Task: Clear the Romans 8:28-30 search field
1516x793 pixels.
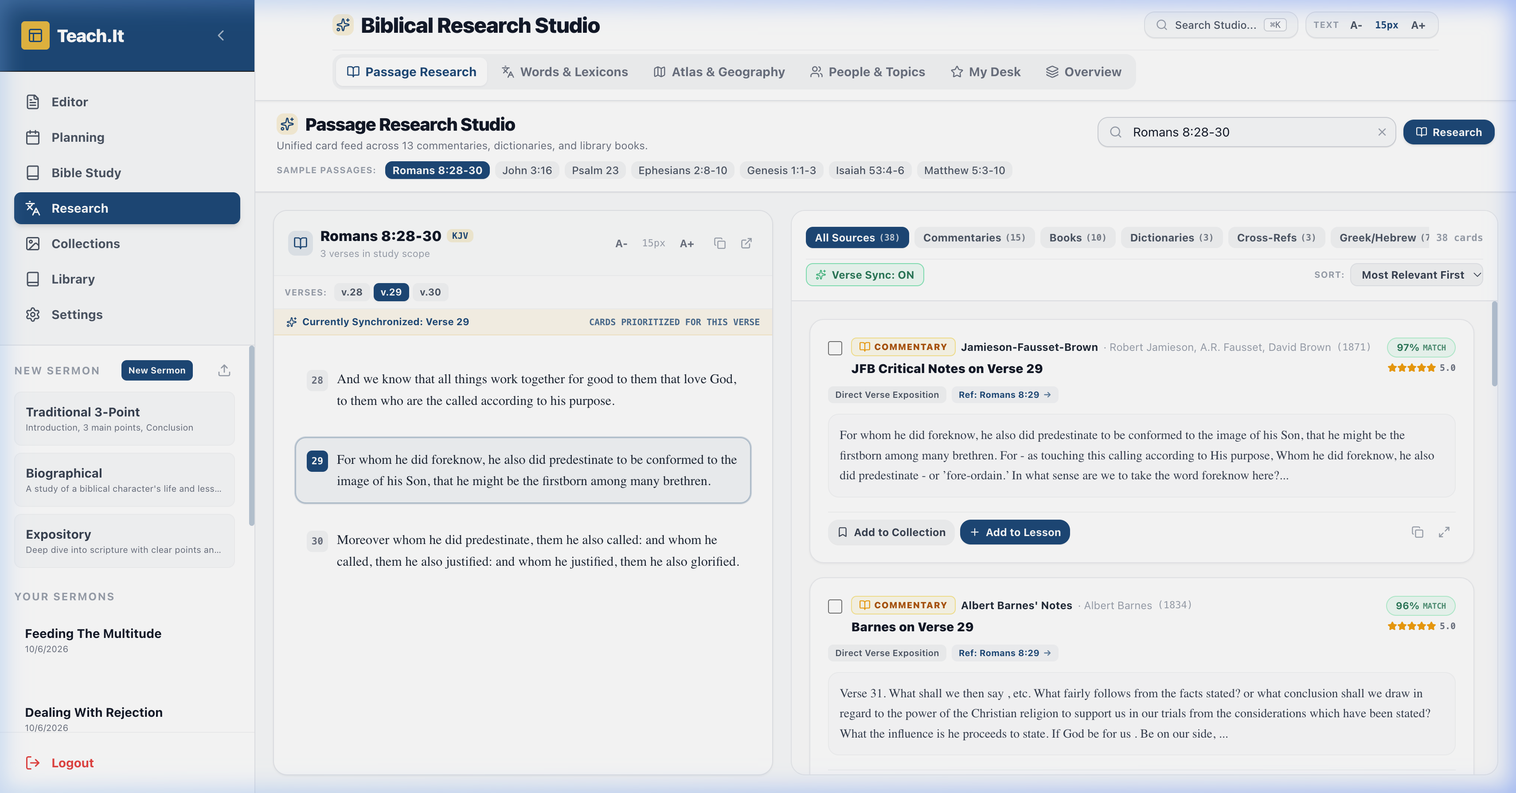Action: 1382,132
